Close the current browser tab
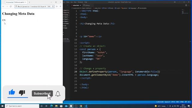 tap(26, 2)
